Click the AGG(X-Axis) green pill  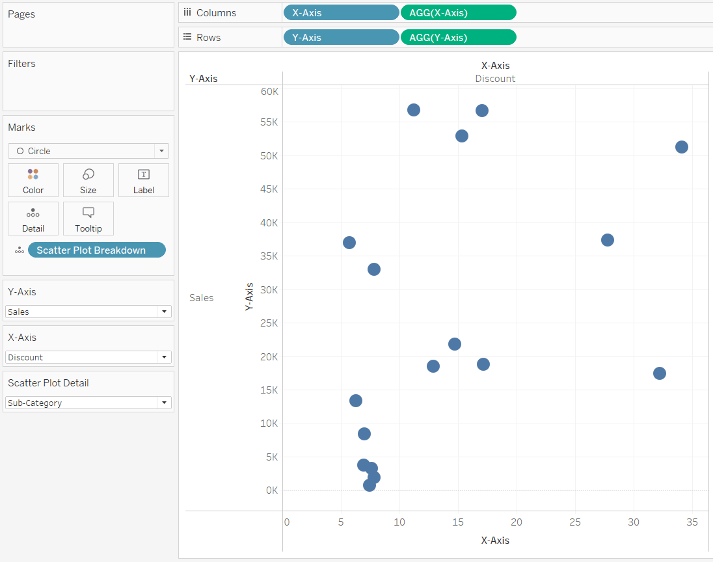pos(458,12)
